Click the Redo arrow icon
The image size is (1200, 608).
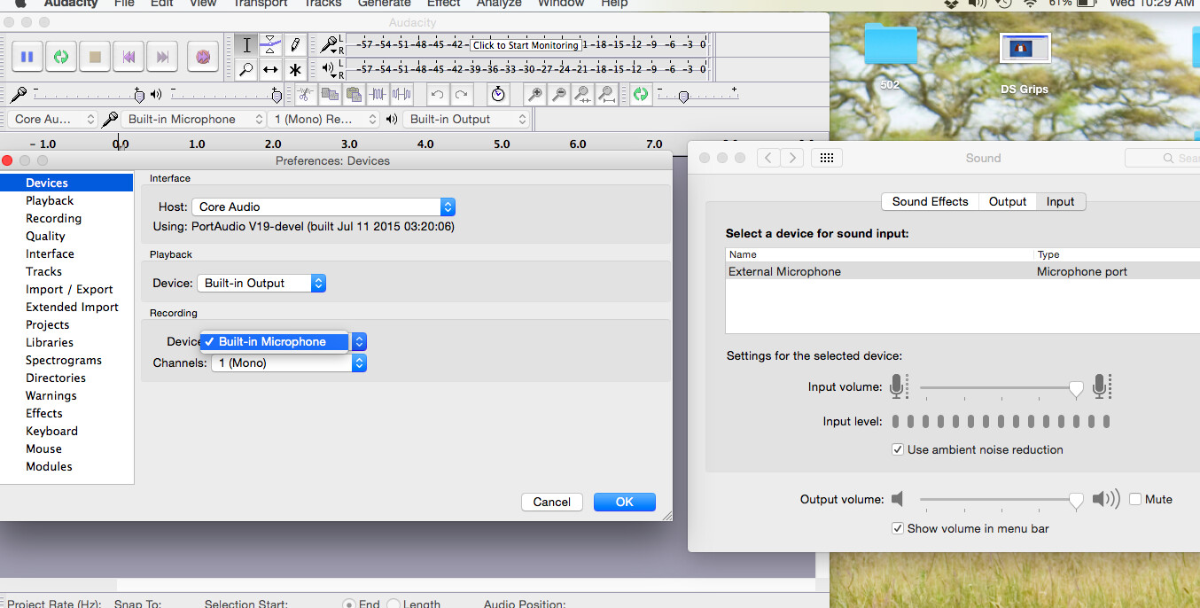[x=461, y=94]
